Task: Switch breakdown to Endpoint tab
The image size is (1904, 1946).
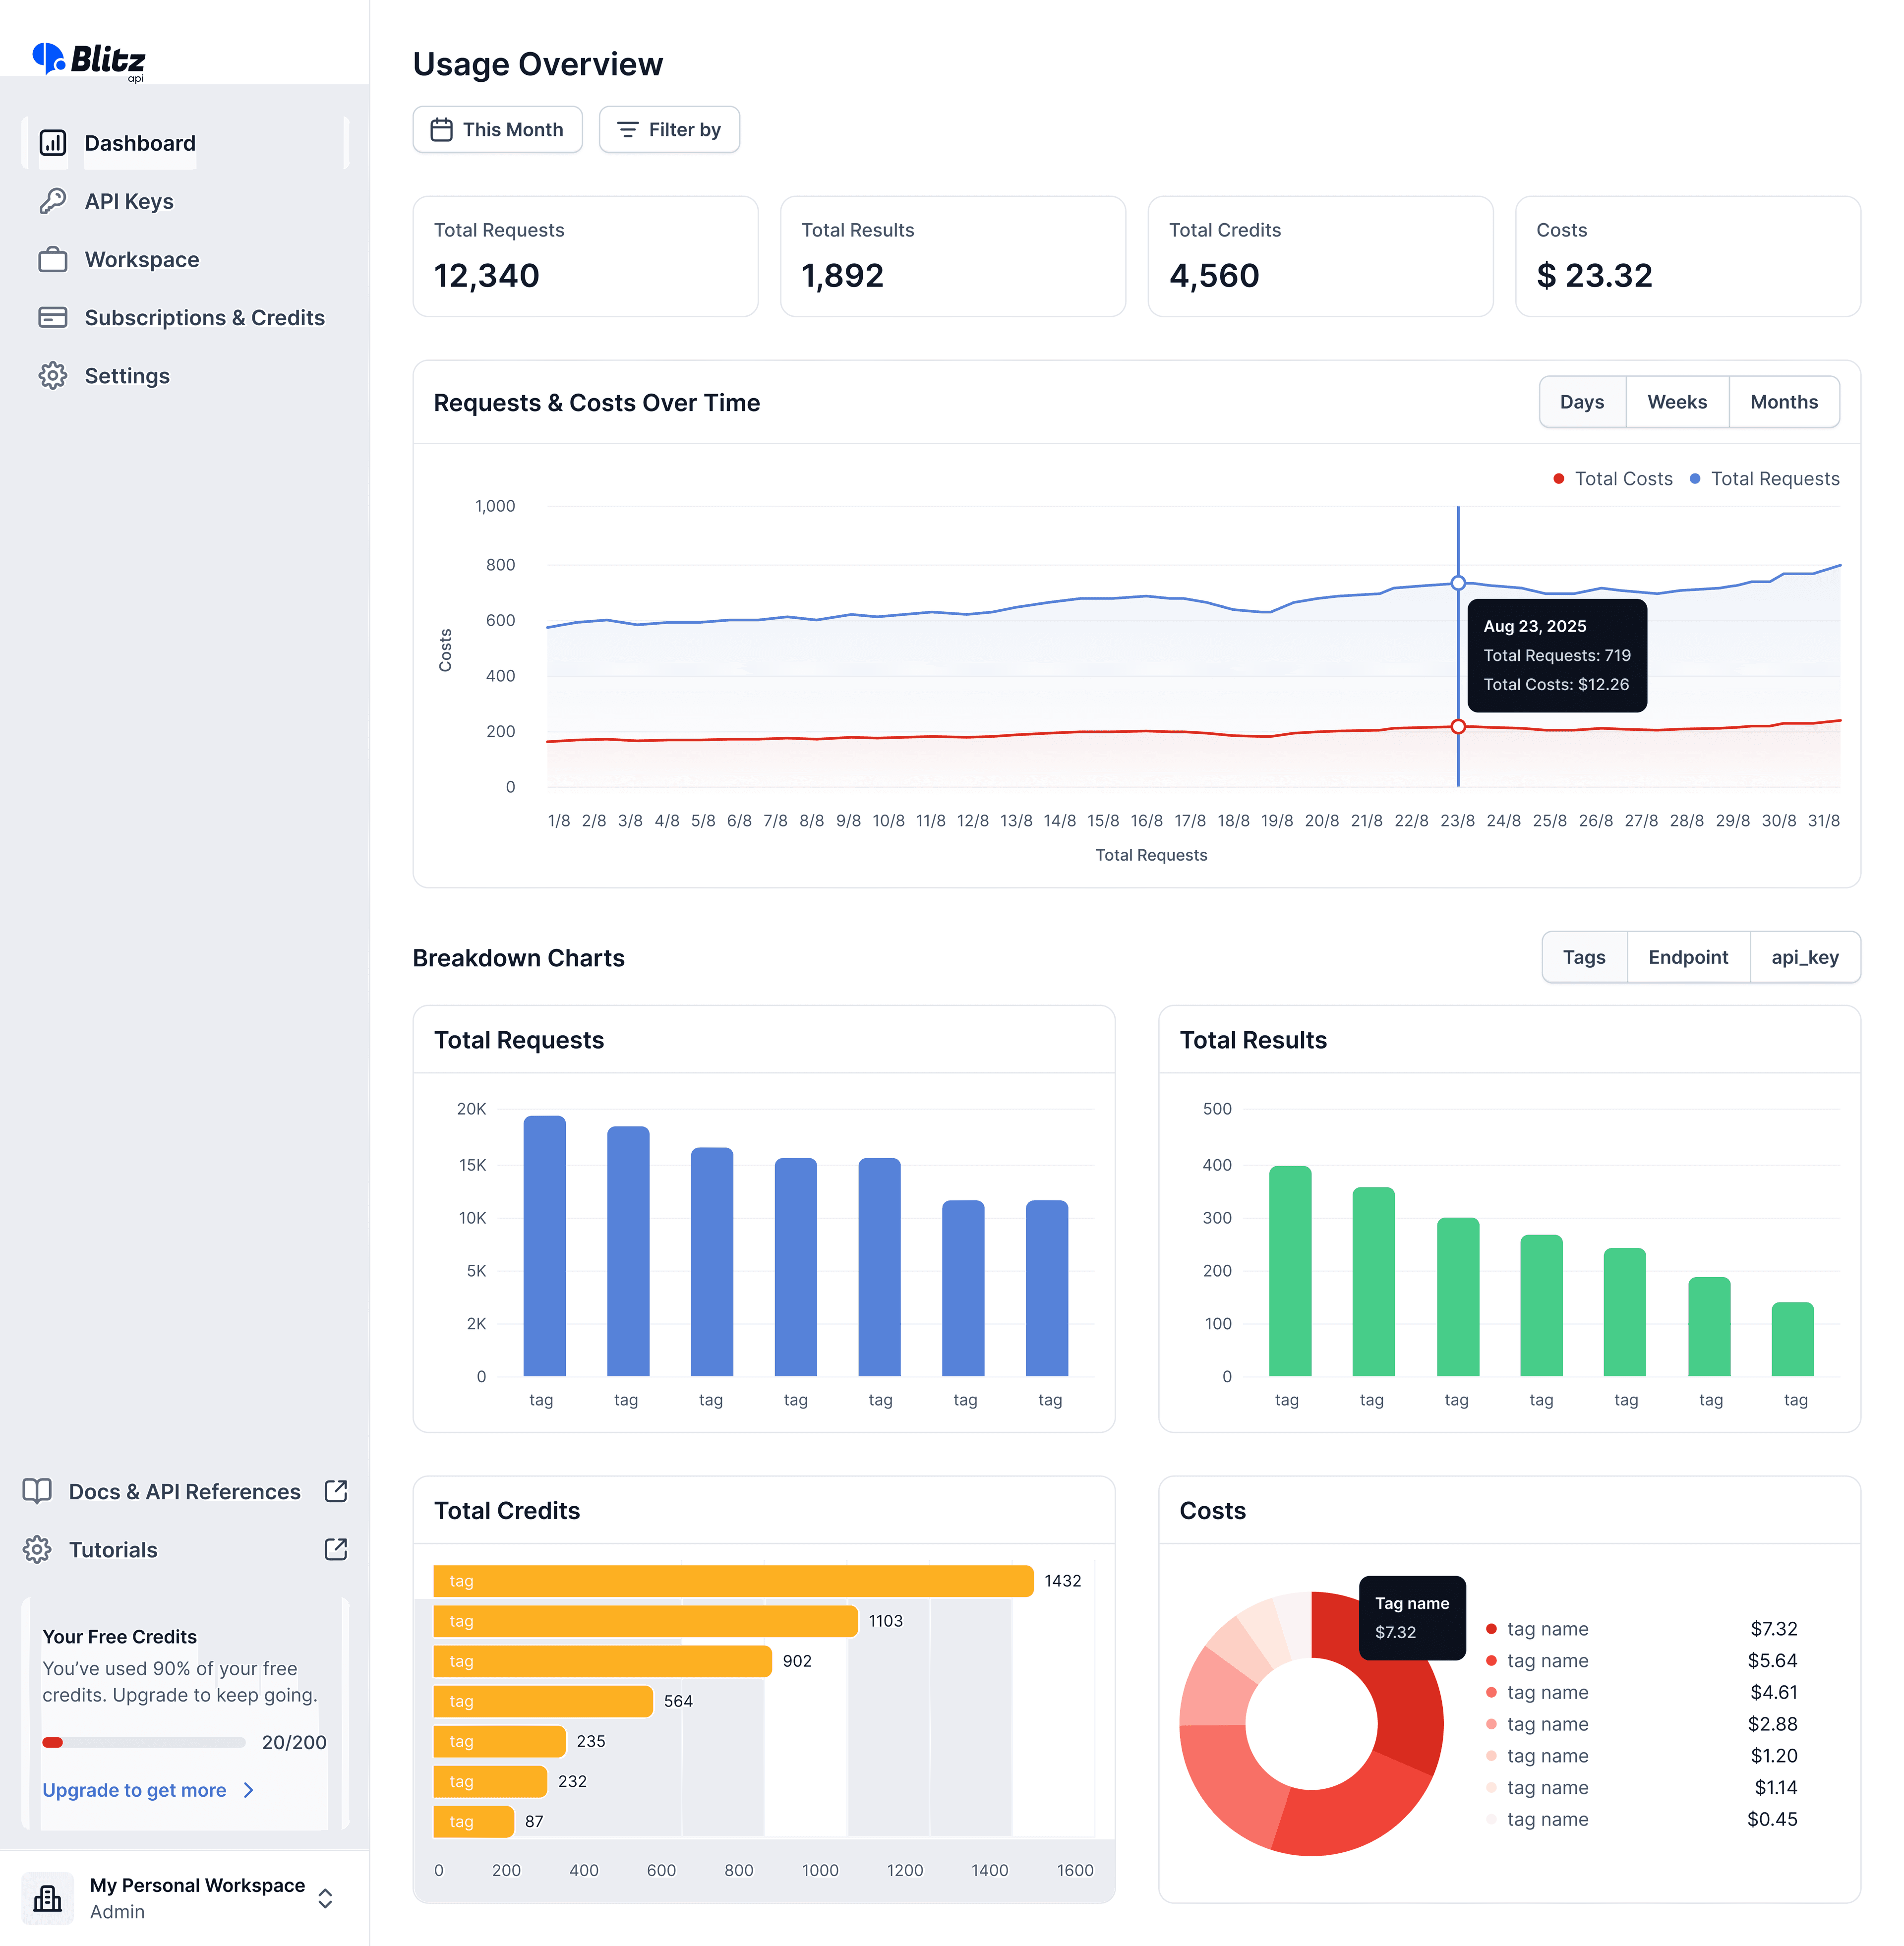Action: 1687,957
